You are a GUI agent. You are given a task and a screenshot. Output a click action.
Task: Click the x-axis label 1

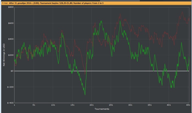coord(15,105)
